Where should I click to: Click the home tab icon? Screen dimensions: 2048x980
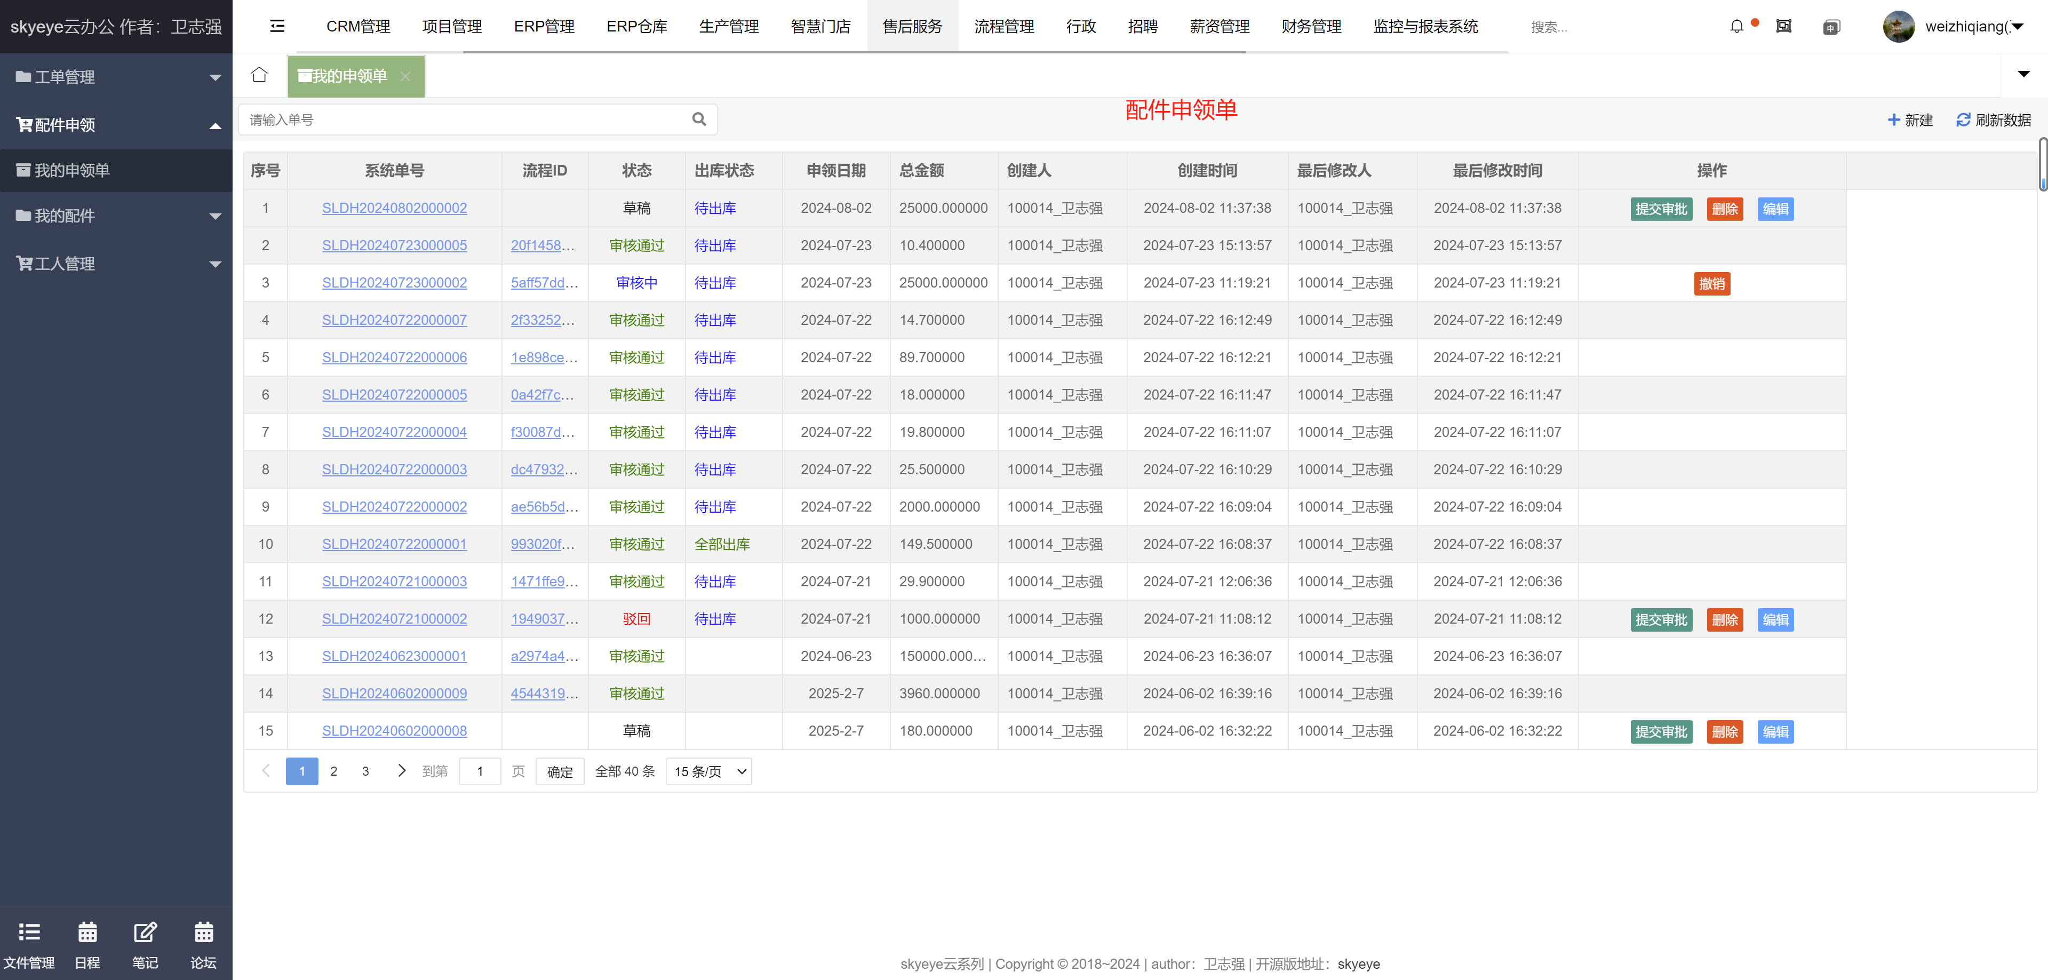[259, 75]
